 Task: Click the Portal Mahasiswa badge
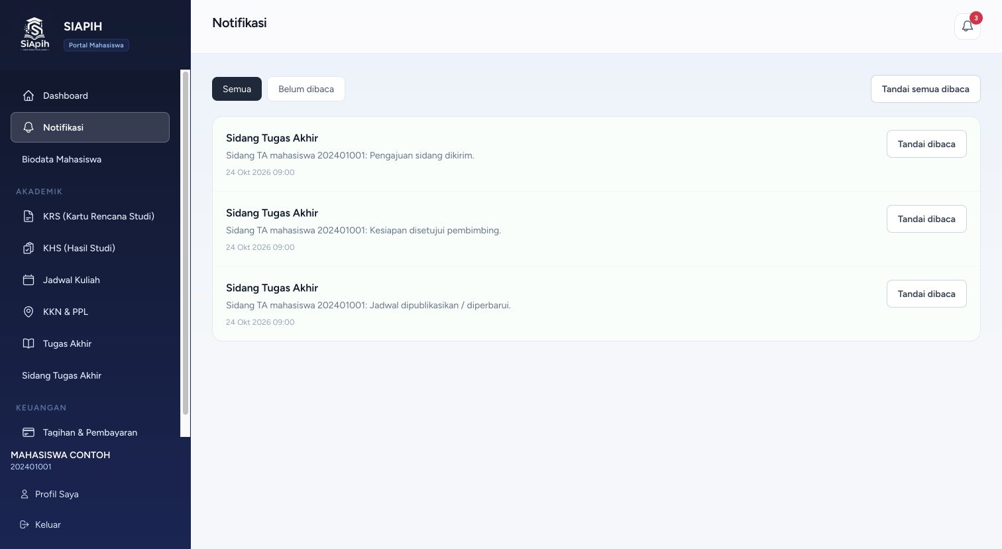(96, 45)
